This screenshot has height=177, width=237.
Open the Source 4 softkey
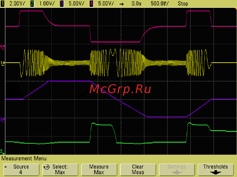21,170
